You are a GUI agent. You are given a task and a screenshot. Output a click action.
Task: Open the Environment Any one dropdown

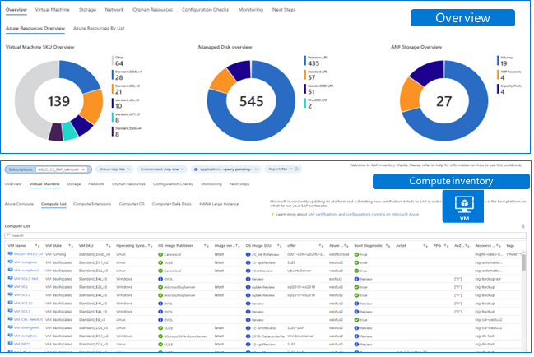163,169
